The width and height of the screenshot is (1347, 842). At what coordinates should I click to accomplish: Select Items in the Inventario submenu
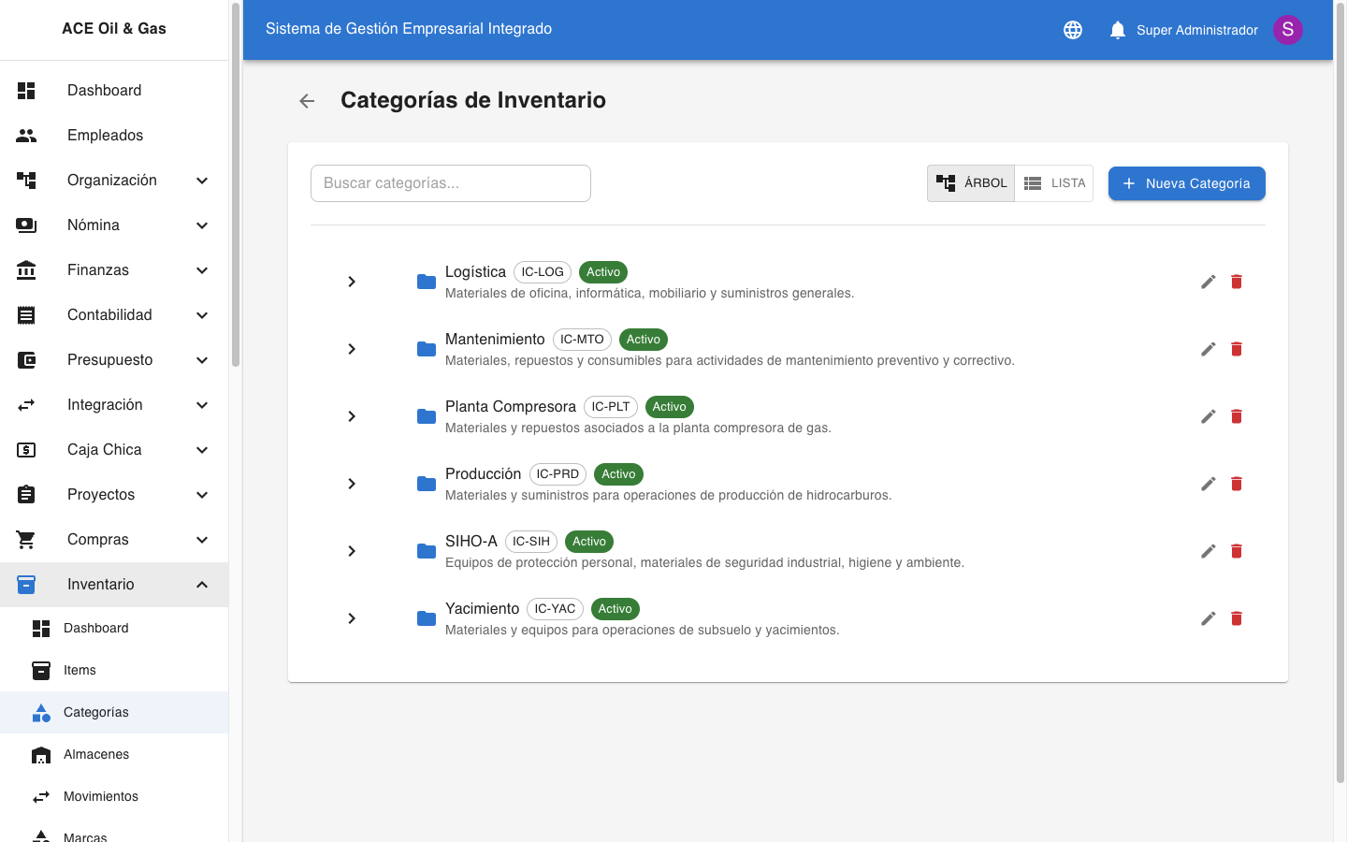pos(80,670)
